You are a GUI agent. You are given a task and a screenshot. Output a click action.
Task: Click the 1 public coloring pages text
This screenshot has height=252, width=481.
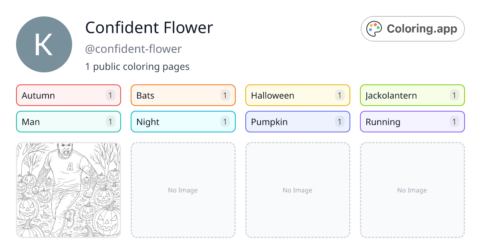[137, 66]
